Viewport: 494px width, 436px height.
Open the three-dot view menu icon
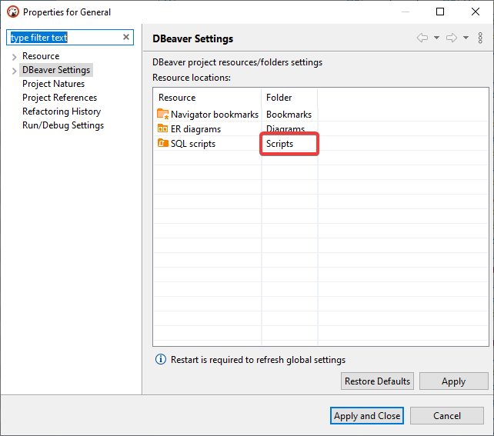click(480, 38)
